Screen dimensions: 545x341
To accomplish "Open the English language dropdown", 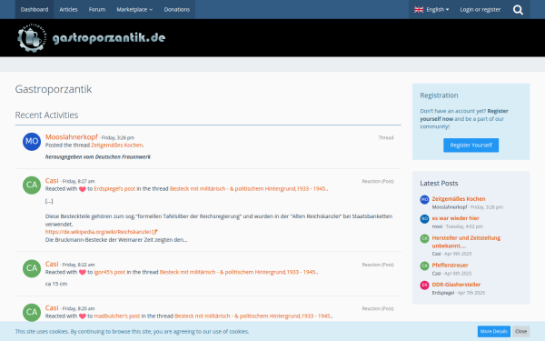I will (431, 10).
